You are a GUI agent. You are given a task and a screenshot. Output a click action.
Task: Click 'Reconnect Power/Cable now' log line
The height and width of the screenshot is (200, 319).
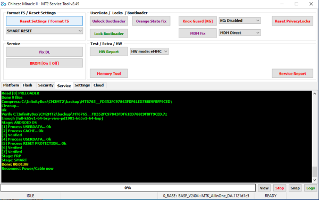click(x=28, y=169)
